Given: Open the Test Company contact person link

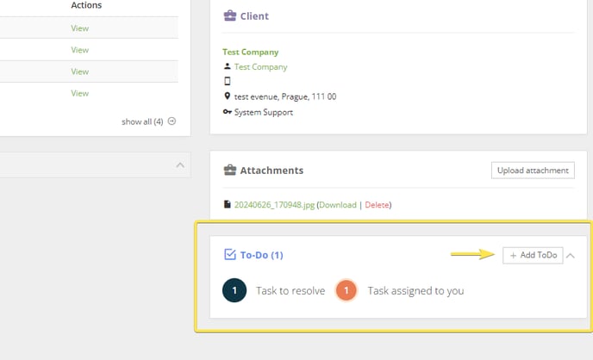Looking at the screenshot, I should coord(260,67).
